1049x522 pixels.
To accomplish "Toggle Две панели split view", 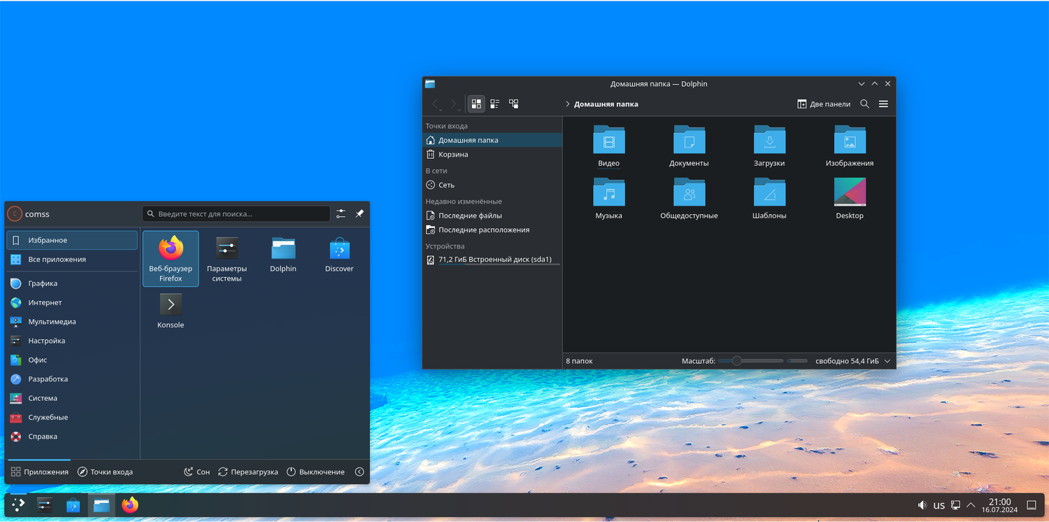I will 824,104.
